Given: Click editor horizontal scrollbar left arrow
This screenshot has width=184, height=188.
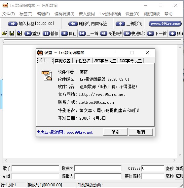Looking at the screenshot, I should (6, 160).
